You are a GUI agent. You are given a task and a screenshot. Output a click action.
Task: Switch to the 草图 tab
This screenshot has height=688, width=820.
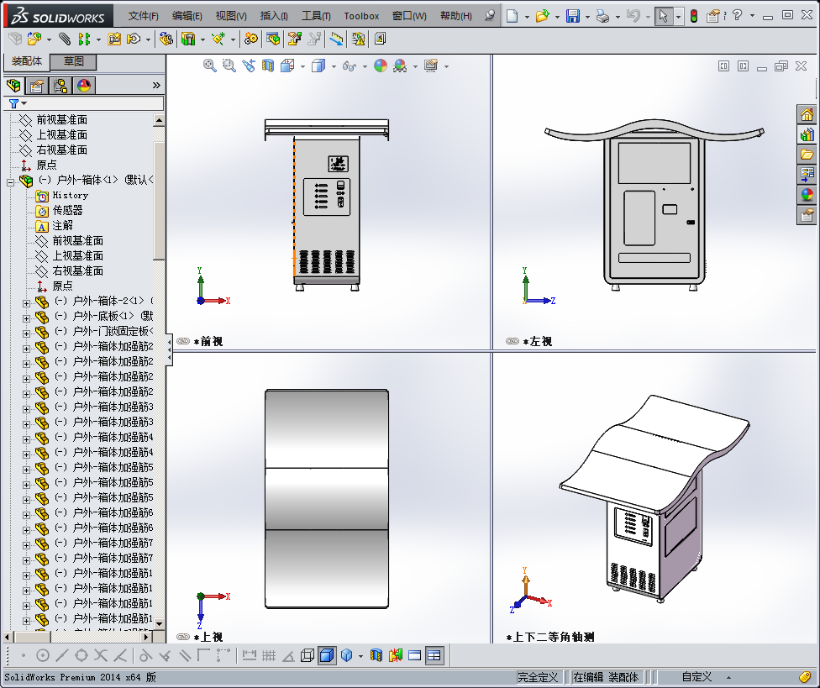(x=73, y=61)
